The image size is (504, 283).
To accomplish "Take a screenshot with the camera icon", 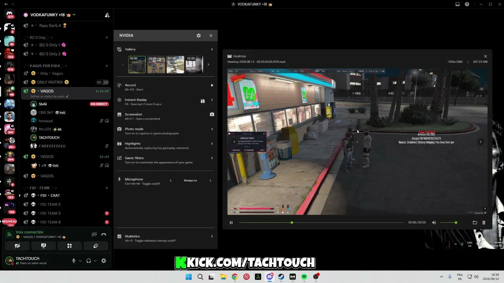I will click(x=212, y=114).
